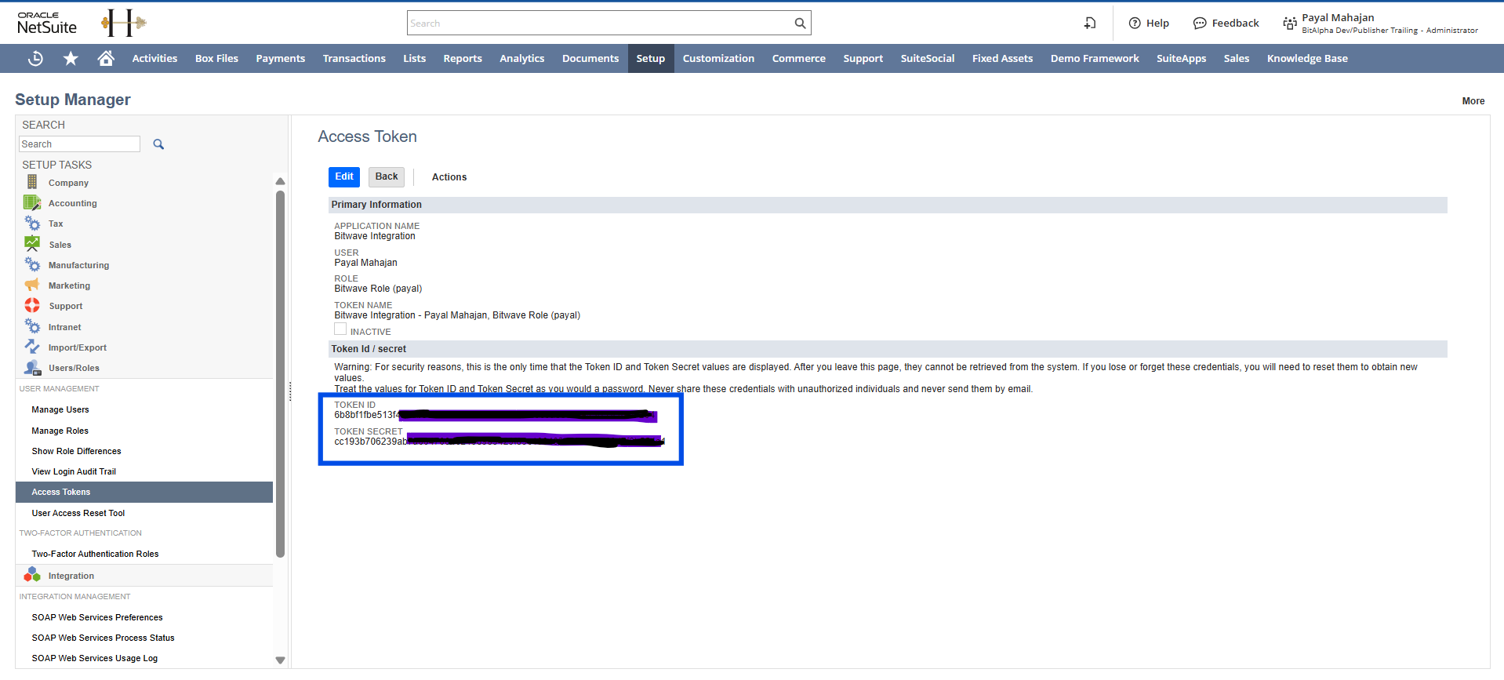Screen dimensions: 1504x680
Task: Open the Lists menu
Action: click(414, 58)
